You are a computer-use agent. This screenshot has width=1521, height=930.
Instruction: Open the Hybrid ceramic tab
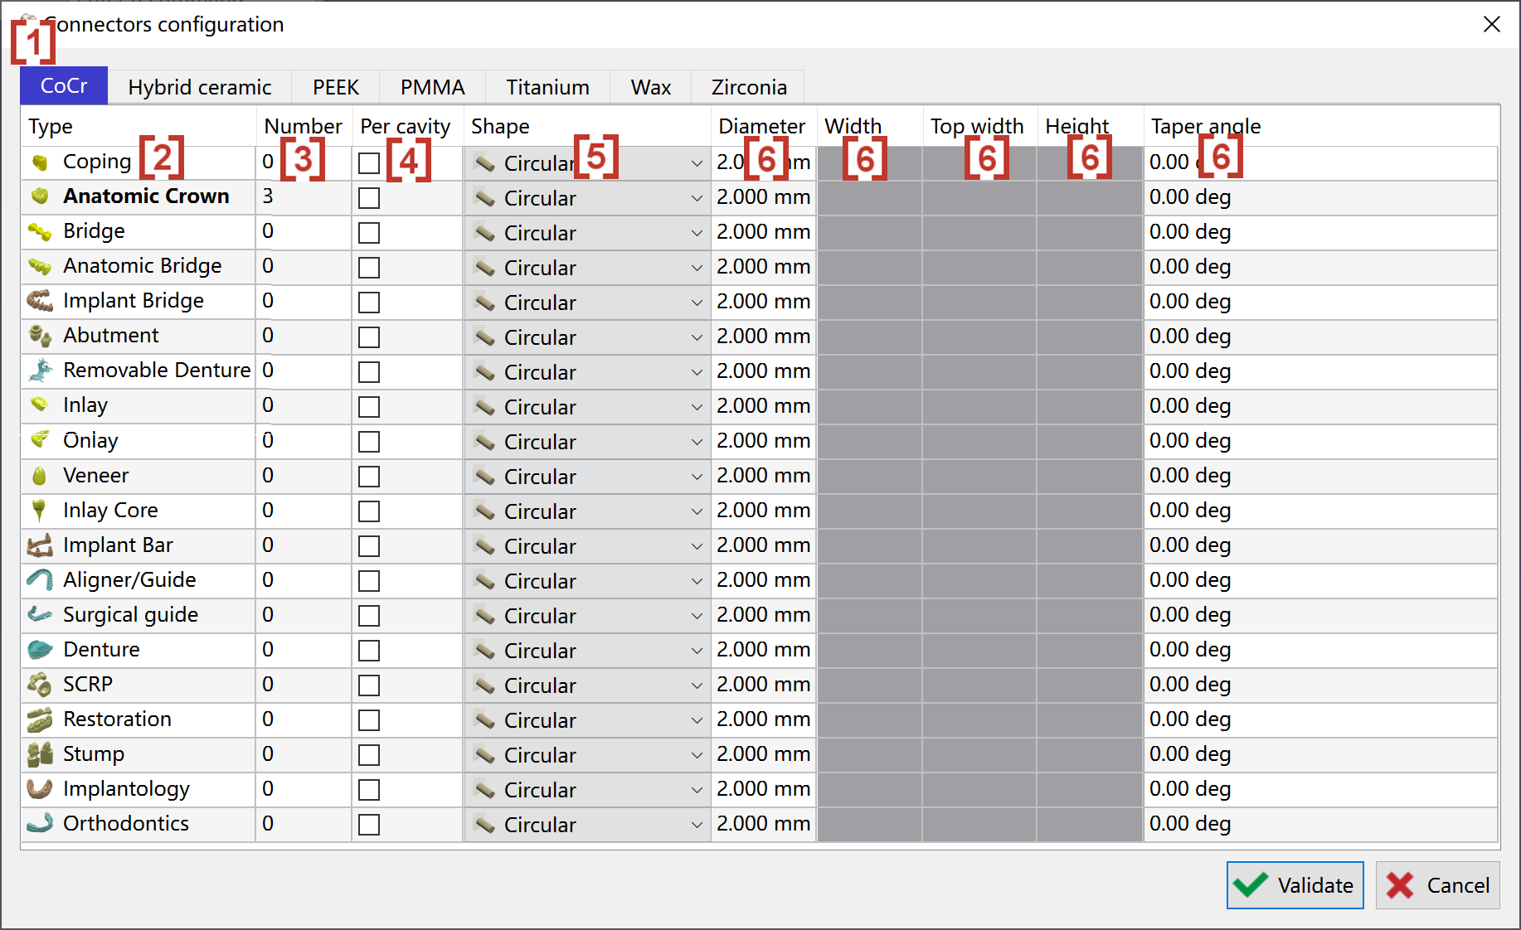(200, 87)
